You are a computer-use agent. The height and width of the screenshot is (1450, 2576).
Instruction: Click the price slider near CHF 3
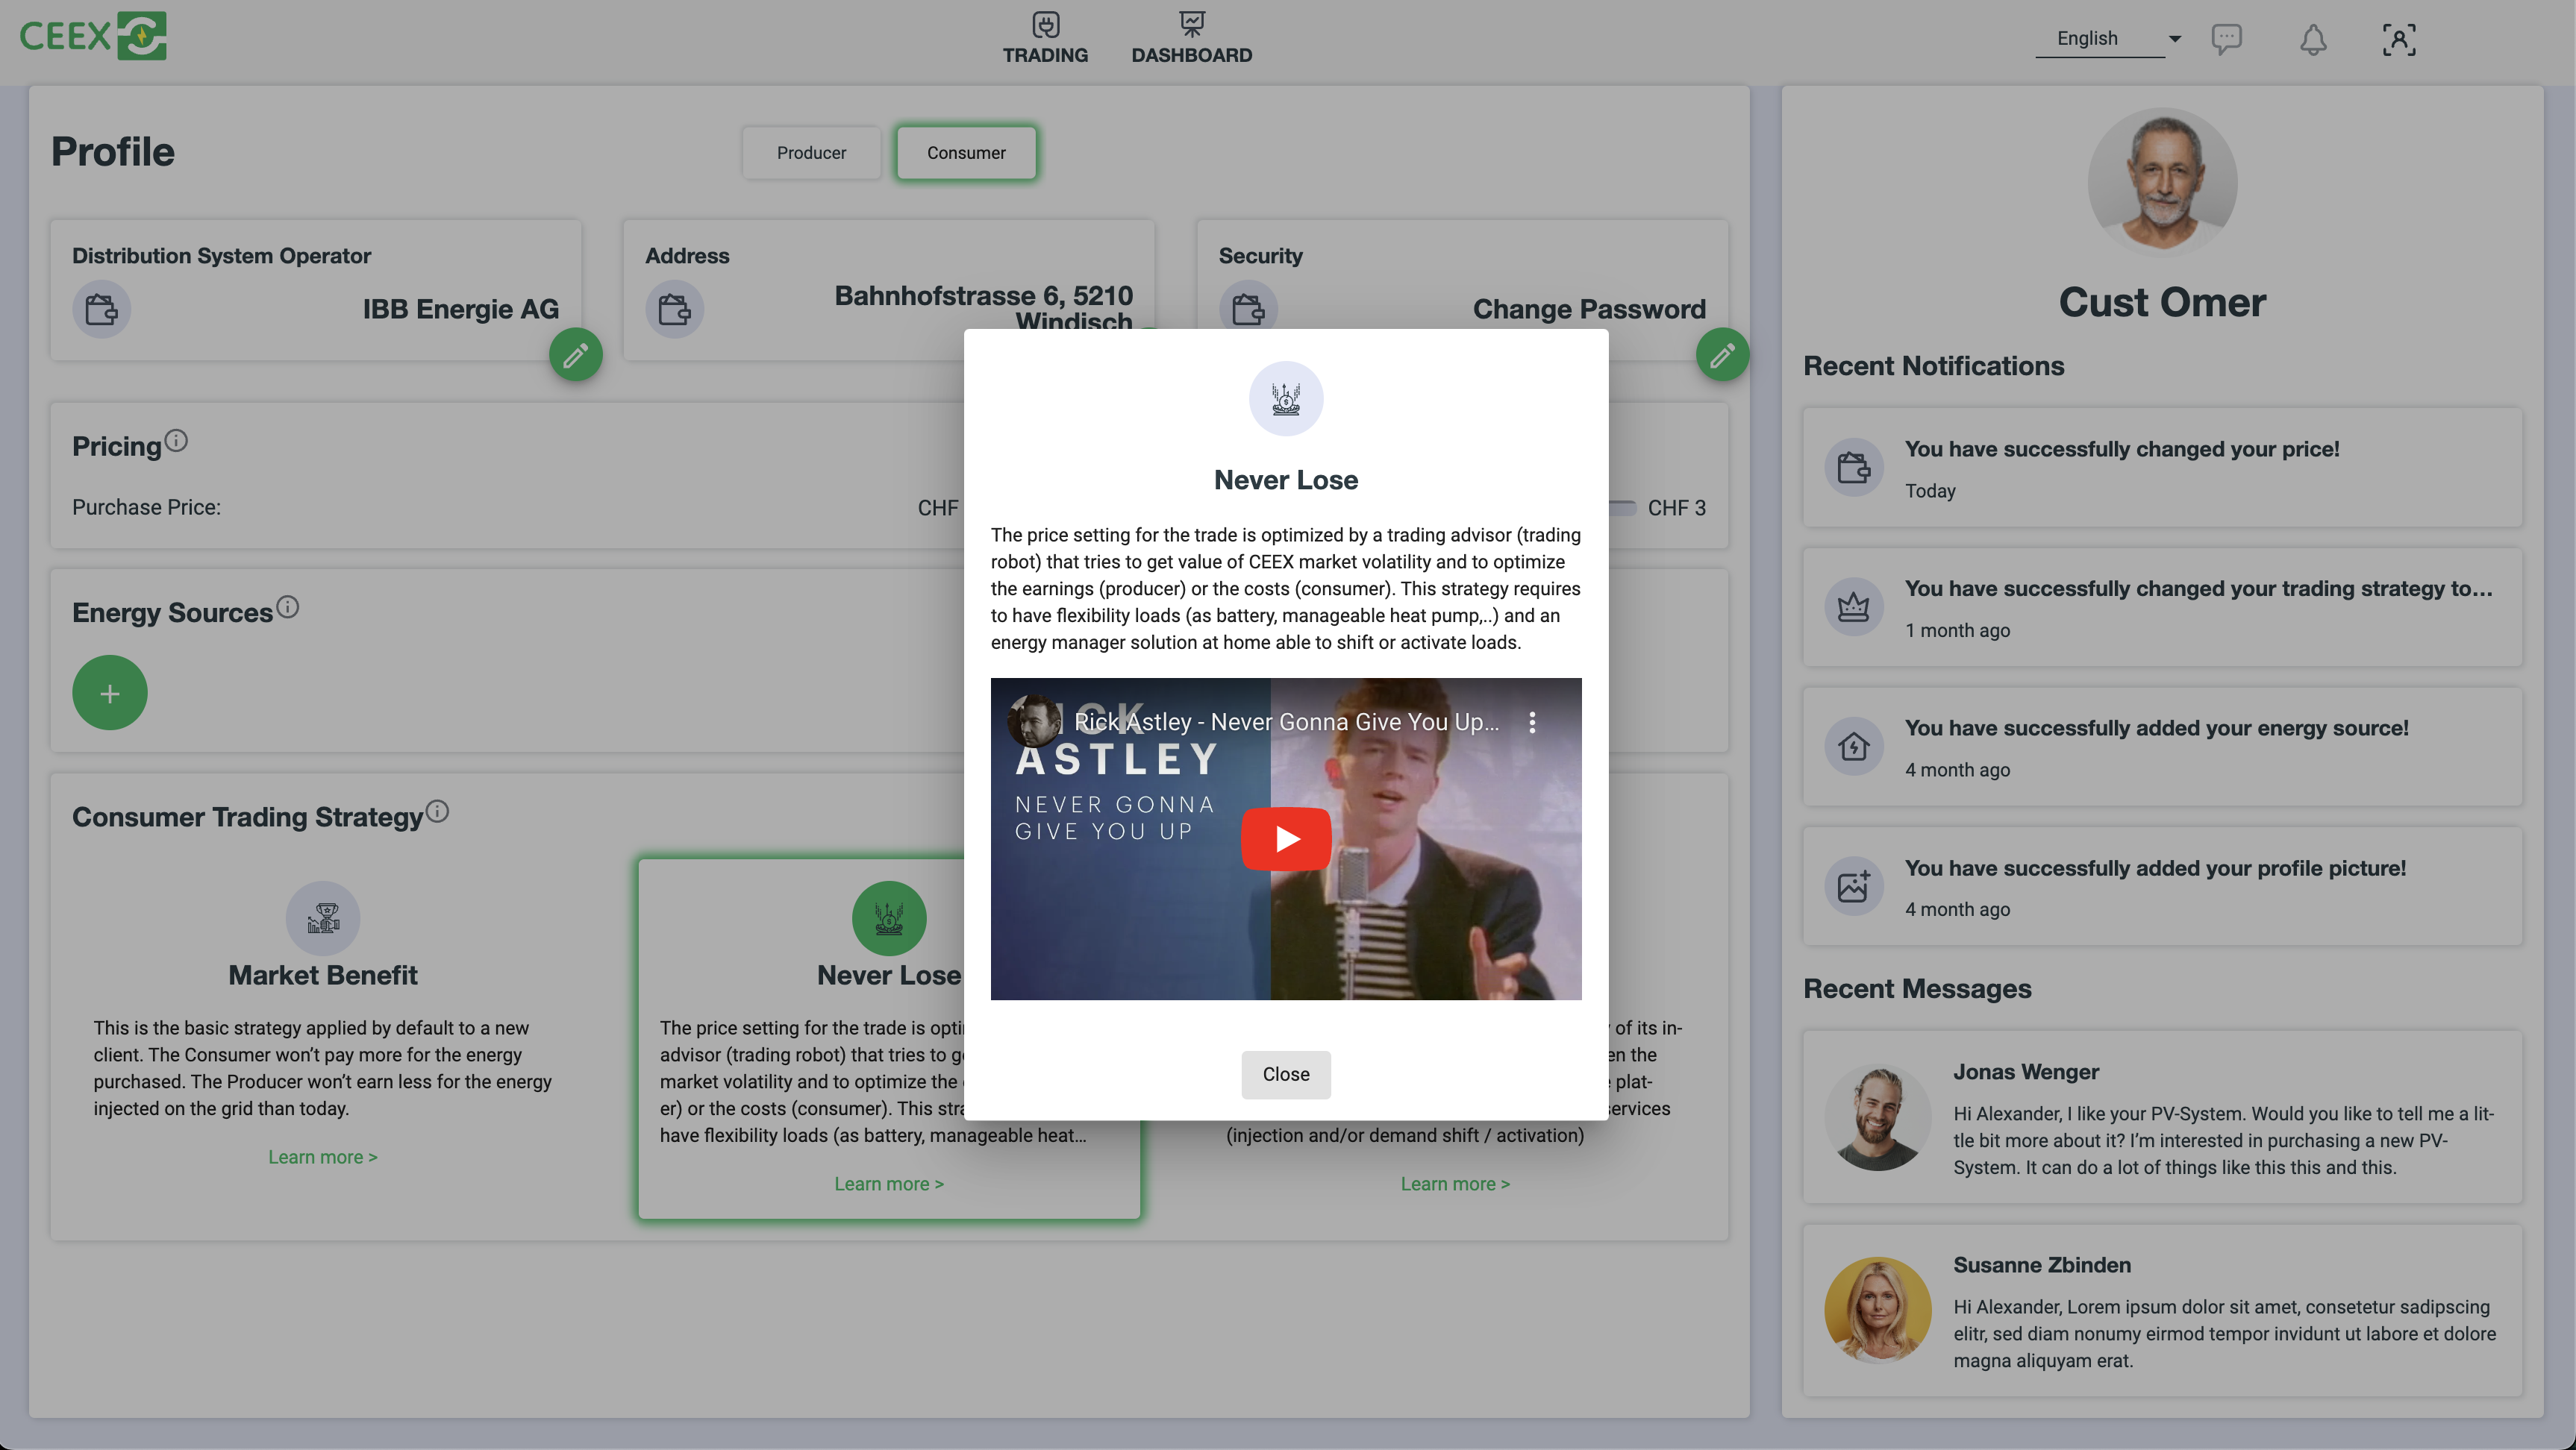(x=1622, y=508)
